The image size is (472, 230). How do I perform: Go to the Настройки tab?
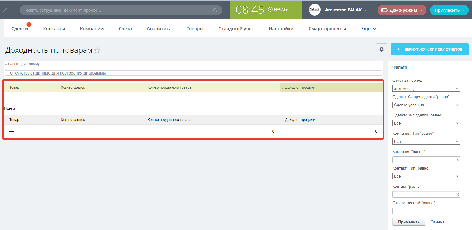point(281,29)
